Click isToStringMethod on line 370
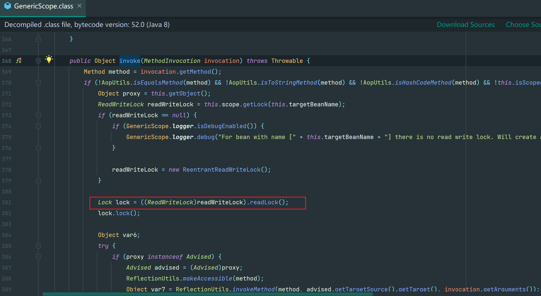The height and width of the screenshot is (296, 541). [x=289, y=83]
